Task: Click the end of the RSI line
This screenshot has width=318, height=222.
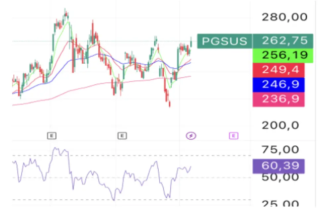Action: coord(191,167)
